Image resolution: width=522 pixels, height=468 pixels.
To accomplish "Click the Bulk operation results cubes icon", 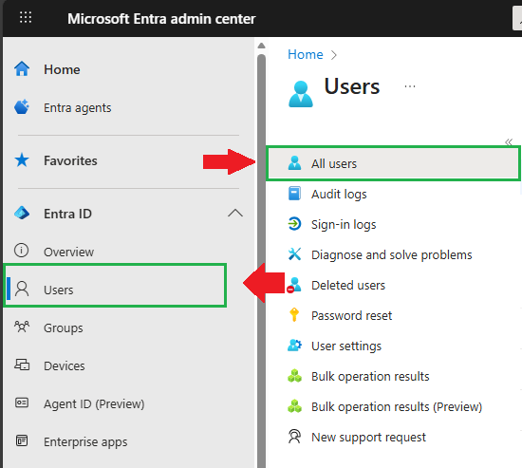I will (x=294, y=376).
